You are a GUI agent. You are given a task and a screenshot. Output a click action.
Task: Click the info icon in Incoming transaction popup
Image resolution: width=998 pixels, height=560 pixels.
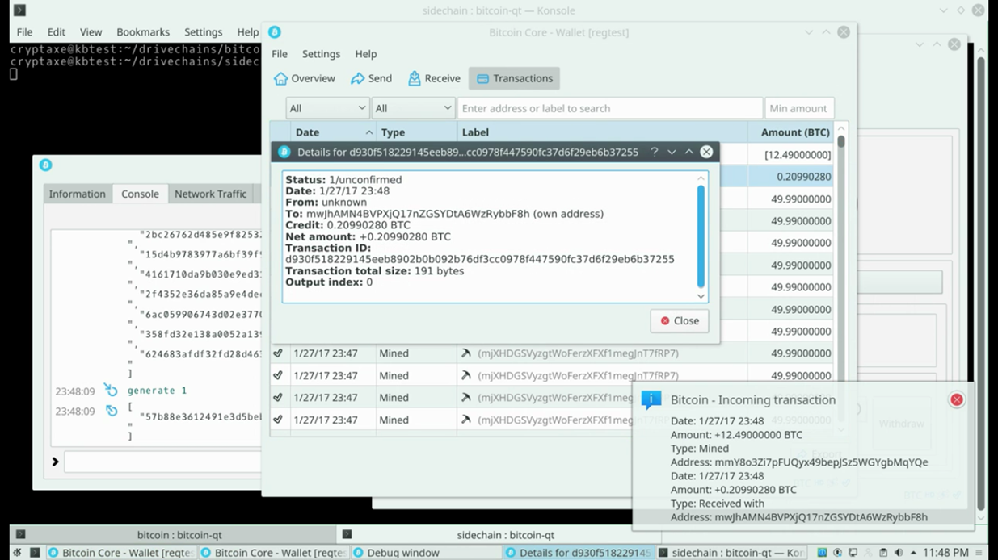click(x=651, y=399)
